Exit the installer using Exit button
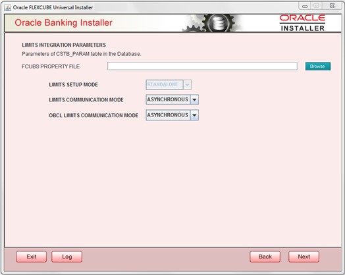345x275 pixels. pos(32,257)
